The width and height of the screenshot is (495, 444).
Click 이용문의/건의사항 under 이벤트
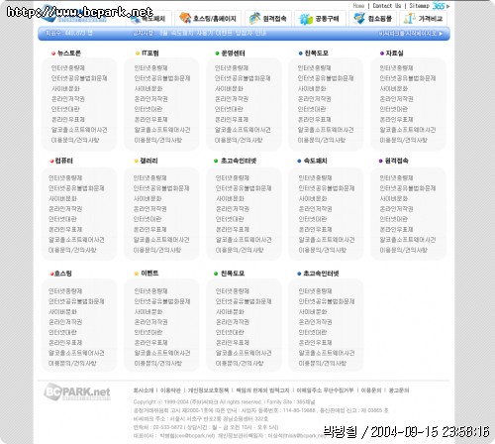pyautogui.click(x=157, y=364)
